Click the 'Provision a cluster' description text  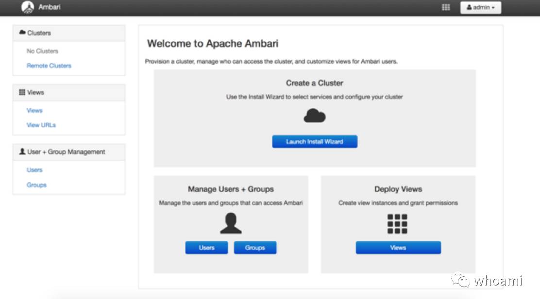tap(271, 61)
